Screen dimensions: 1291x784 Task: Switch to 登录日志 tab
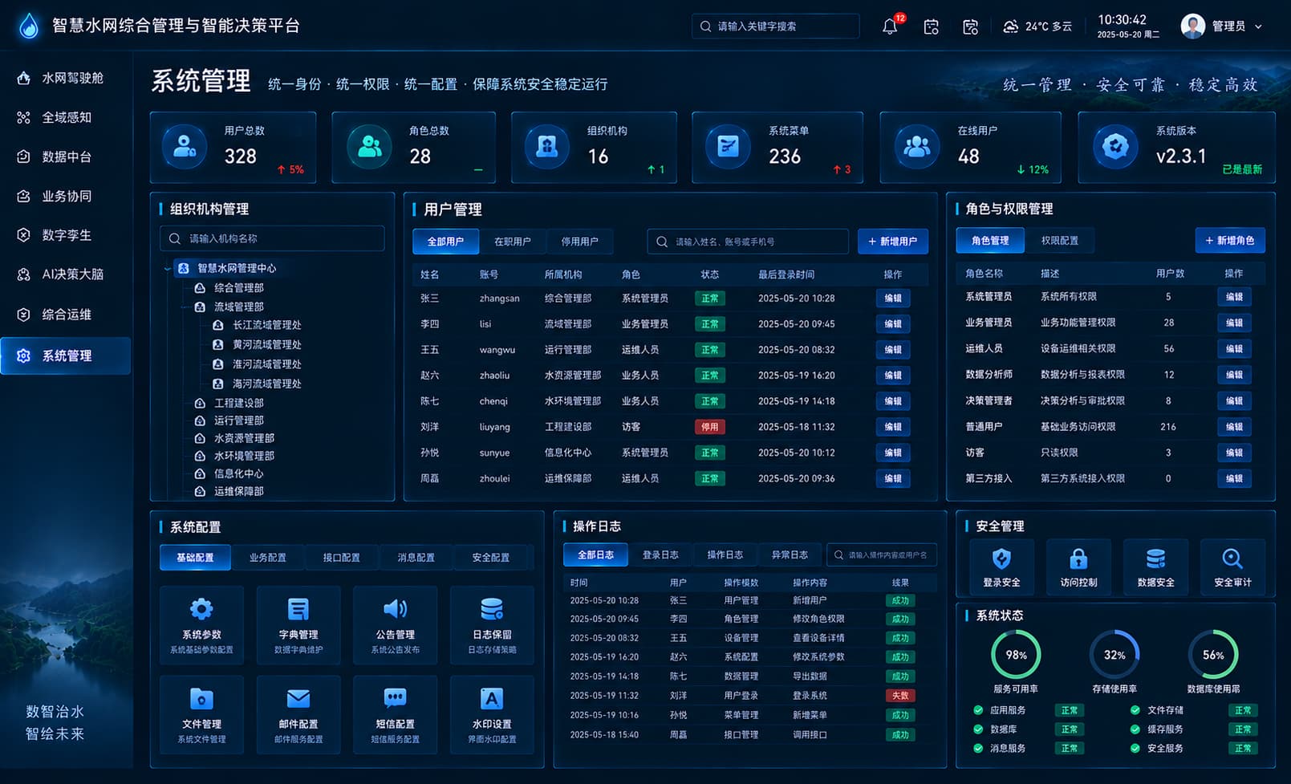click(x=660, y=554)
